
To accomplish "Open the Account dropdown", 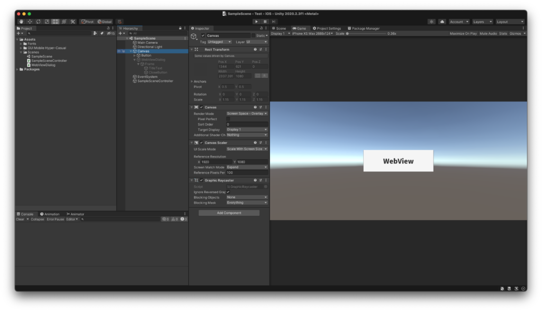I will [x=459, y=22].
